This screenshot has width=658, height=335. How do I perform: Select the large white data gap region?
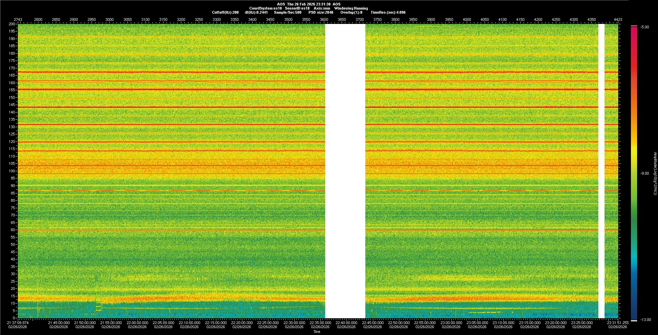(345, 171)
